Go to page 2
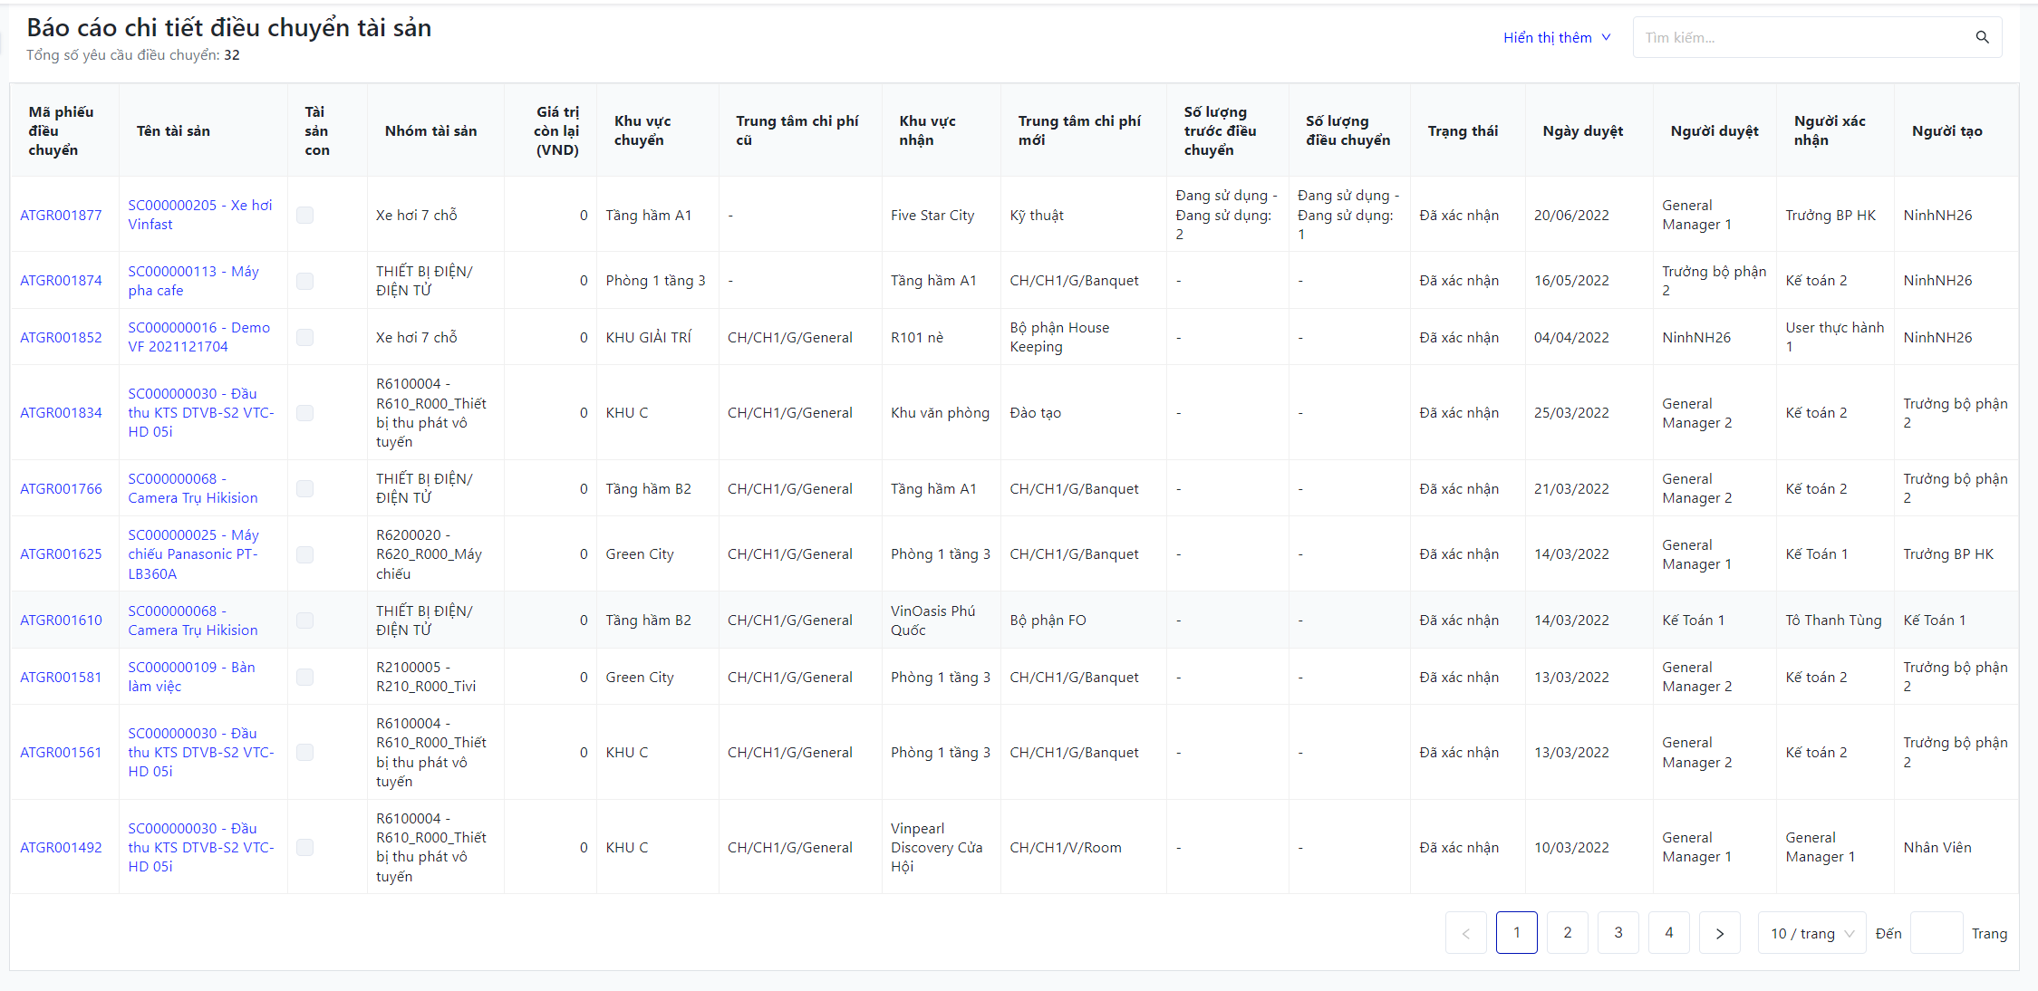Screen dimensions: 2038x991 [1567, 933]
